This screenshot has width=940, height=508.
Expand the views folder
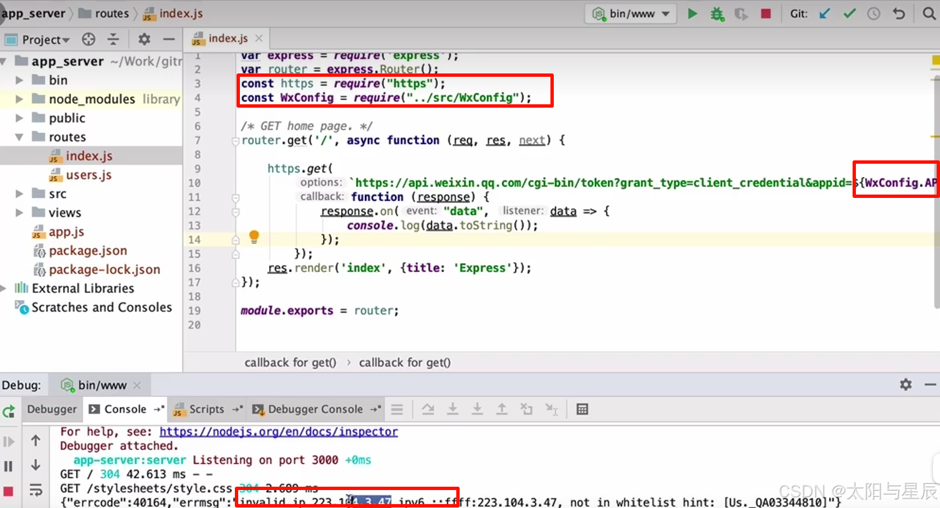19,213
